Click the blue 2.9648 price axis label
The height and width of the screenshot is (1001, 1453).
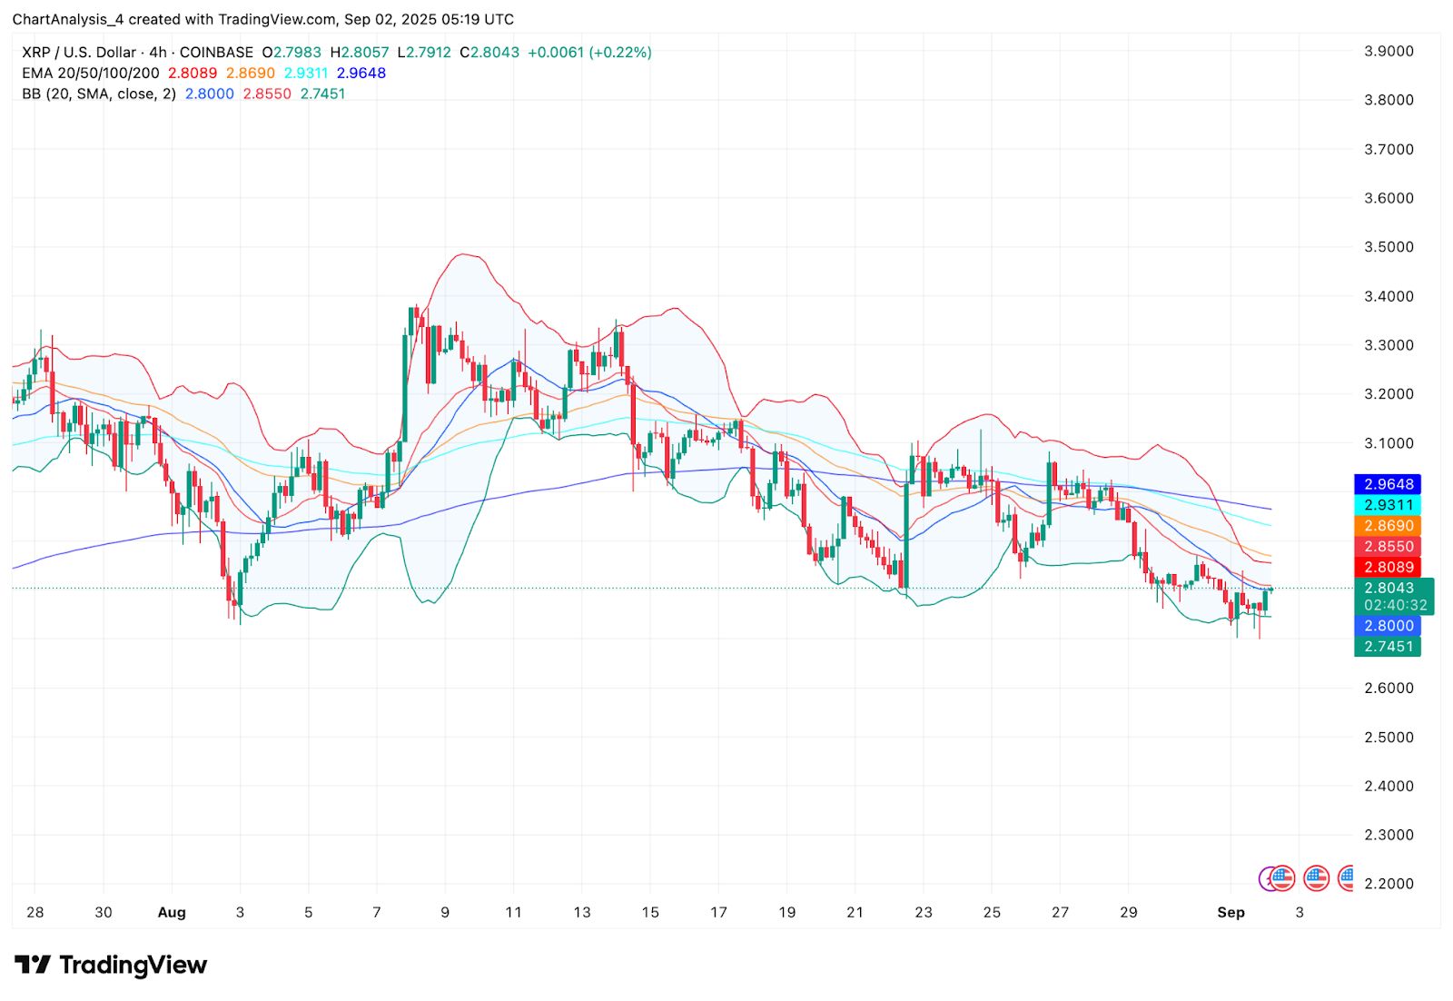tap(1388, 484)
